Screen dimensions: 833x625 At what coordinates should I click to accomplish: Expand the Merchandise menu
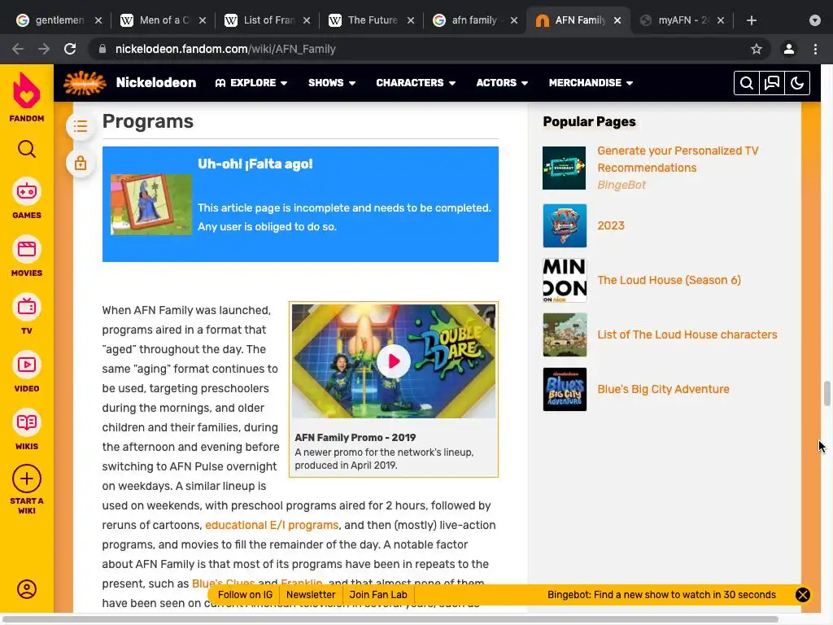point(591,83)
